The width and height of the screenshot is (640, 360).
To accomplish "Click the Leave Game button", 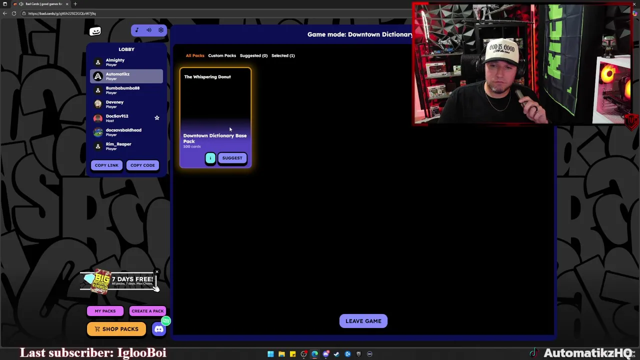I will pos(363,321).
